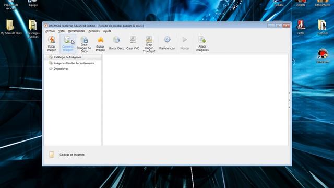Click Catálogo de Imágenes label in bottom panel
The width and height of the screenshot is (334, 188).
point(72,155)
